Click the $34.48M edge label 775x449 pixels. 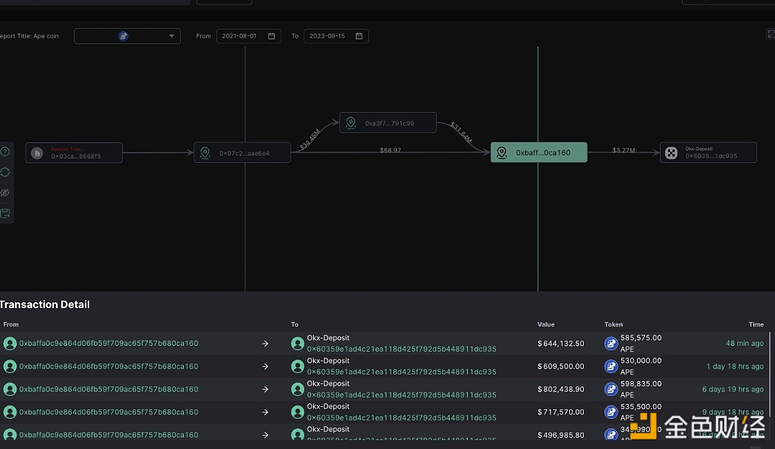[x=310, y=139]
